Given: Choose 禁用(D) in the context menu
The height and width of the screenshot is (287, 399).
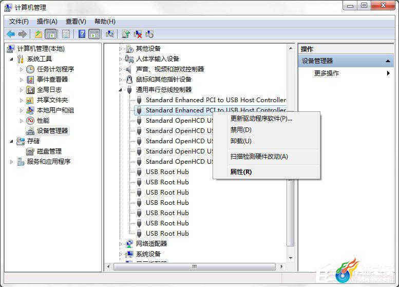Looking at the screenshot, I should click(267, 130).
